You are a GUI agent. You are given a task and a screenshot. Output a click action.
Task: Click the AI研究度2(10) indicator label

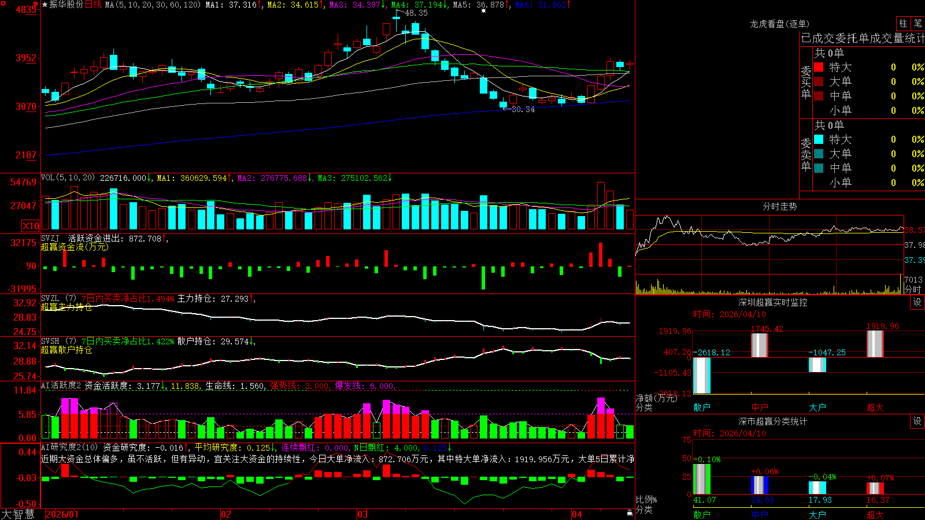69,447
